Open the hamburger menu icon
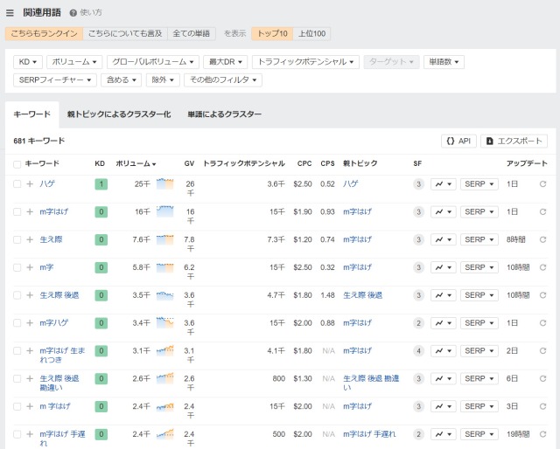The height and width of the screenshot is (449, 560). [x=10, y=13]
